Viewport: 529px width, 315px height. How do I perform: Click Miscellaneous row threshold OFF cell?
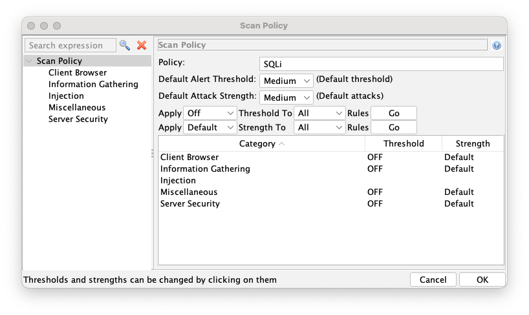coord(376,192)
